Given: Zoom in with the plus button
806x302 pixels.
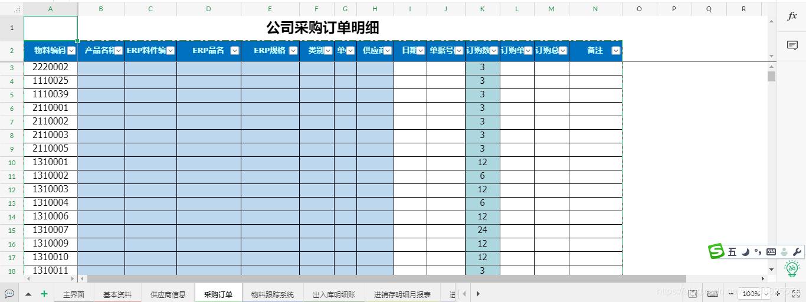Looking at the screenshot, I should pos(778,294).
